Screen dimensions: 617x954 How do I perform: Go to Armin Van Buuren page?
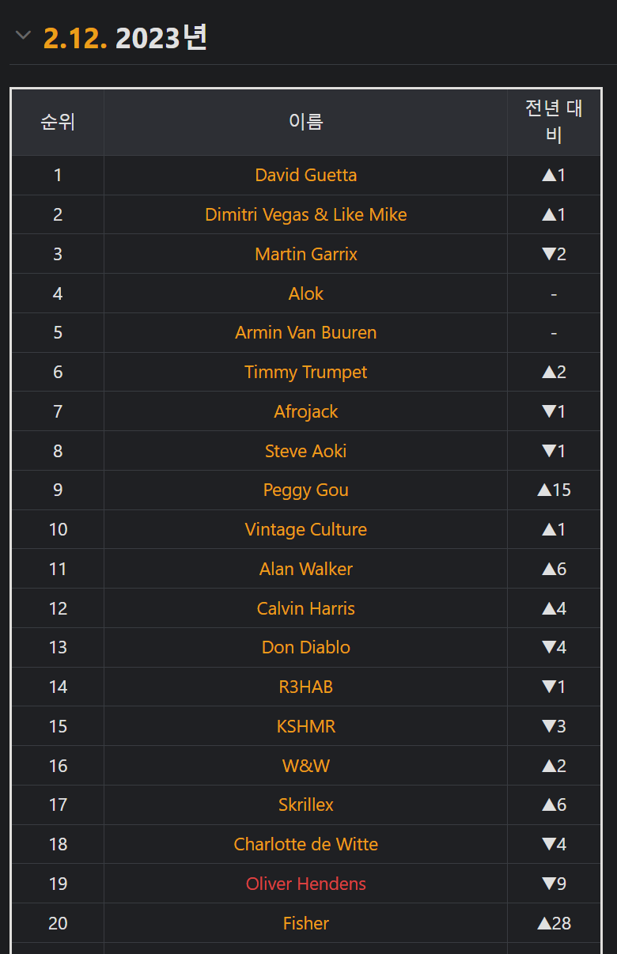(305, 332)
